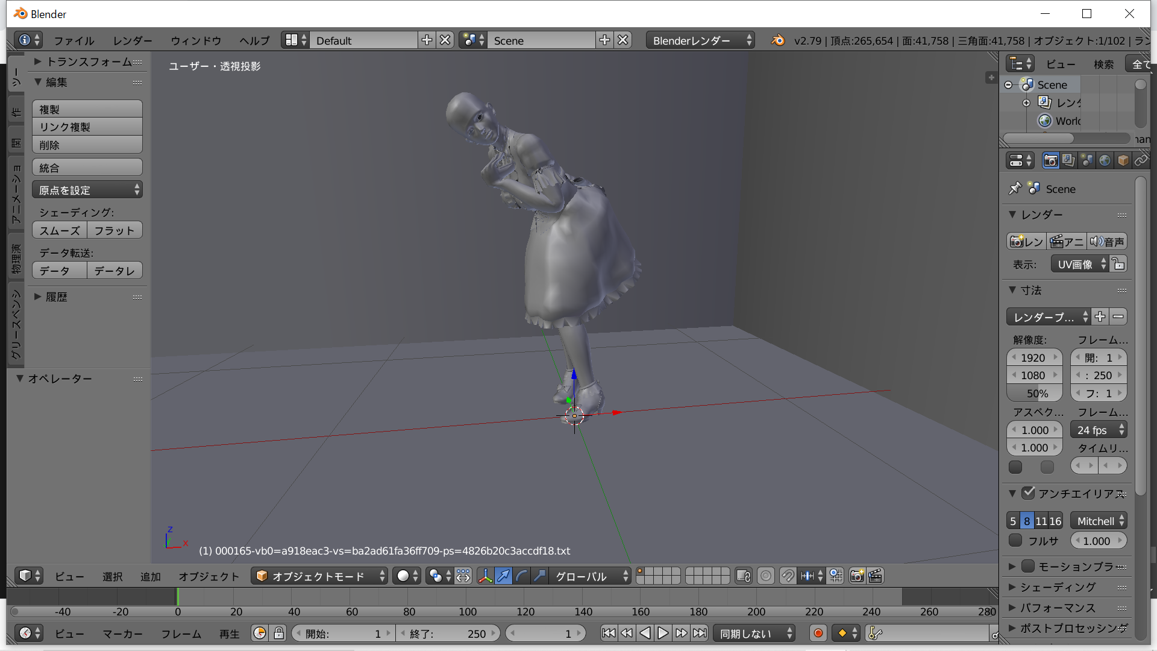Select the translate manipulator arrow icon
This screenshot has width=1157, height=651.
click(503, 576)
